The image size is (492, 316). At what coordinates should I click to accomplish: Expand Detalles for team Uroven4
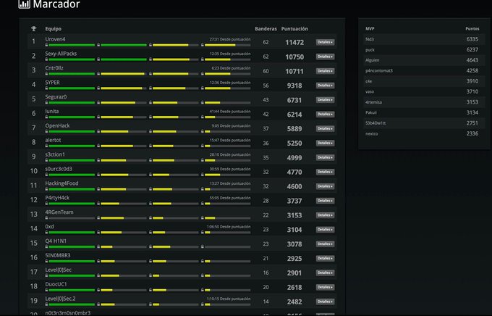(x=325, y=43)
